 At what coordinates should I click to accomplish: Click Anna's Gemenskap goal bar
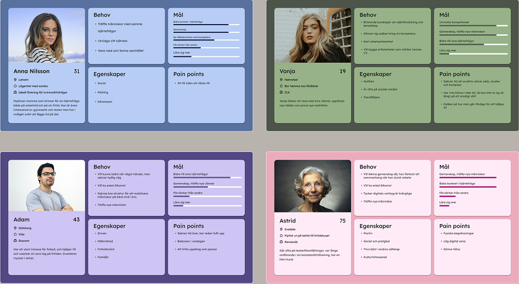click(x=206, y=32)
